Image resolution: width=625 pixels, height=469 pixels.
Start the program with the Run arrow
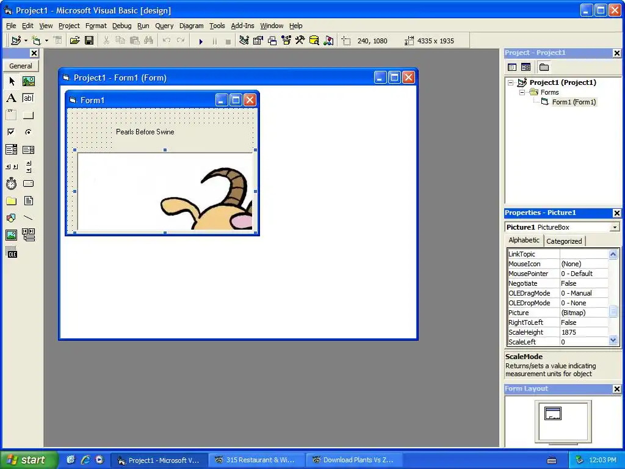pos(201,41)
